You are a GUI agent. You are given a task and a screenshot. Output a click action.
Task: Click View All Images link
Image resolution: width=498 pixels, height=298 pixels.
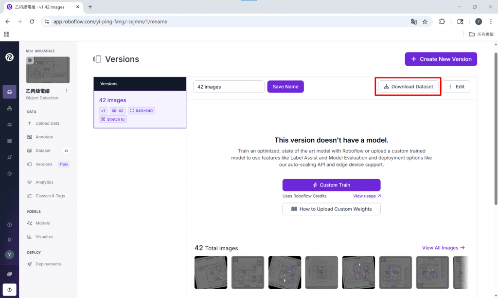(x=444, y=248)
